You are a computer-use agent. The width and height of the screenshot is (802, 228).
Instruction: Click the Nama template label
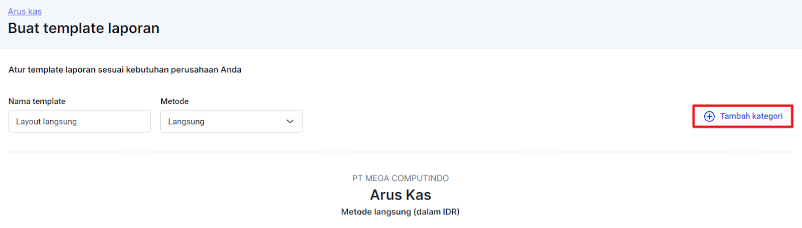point(37,101)
